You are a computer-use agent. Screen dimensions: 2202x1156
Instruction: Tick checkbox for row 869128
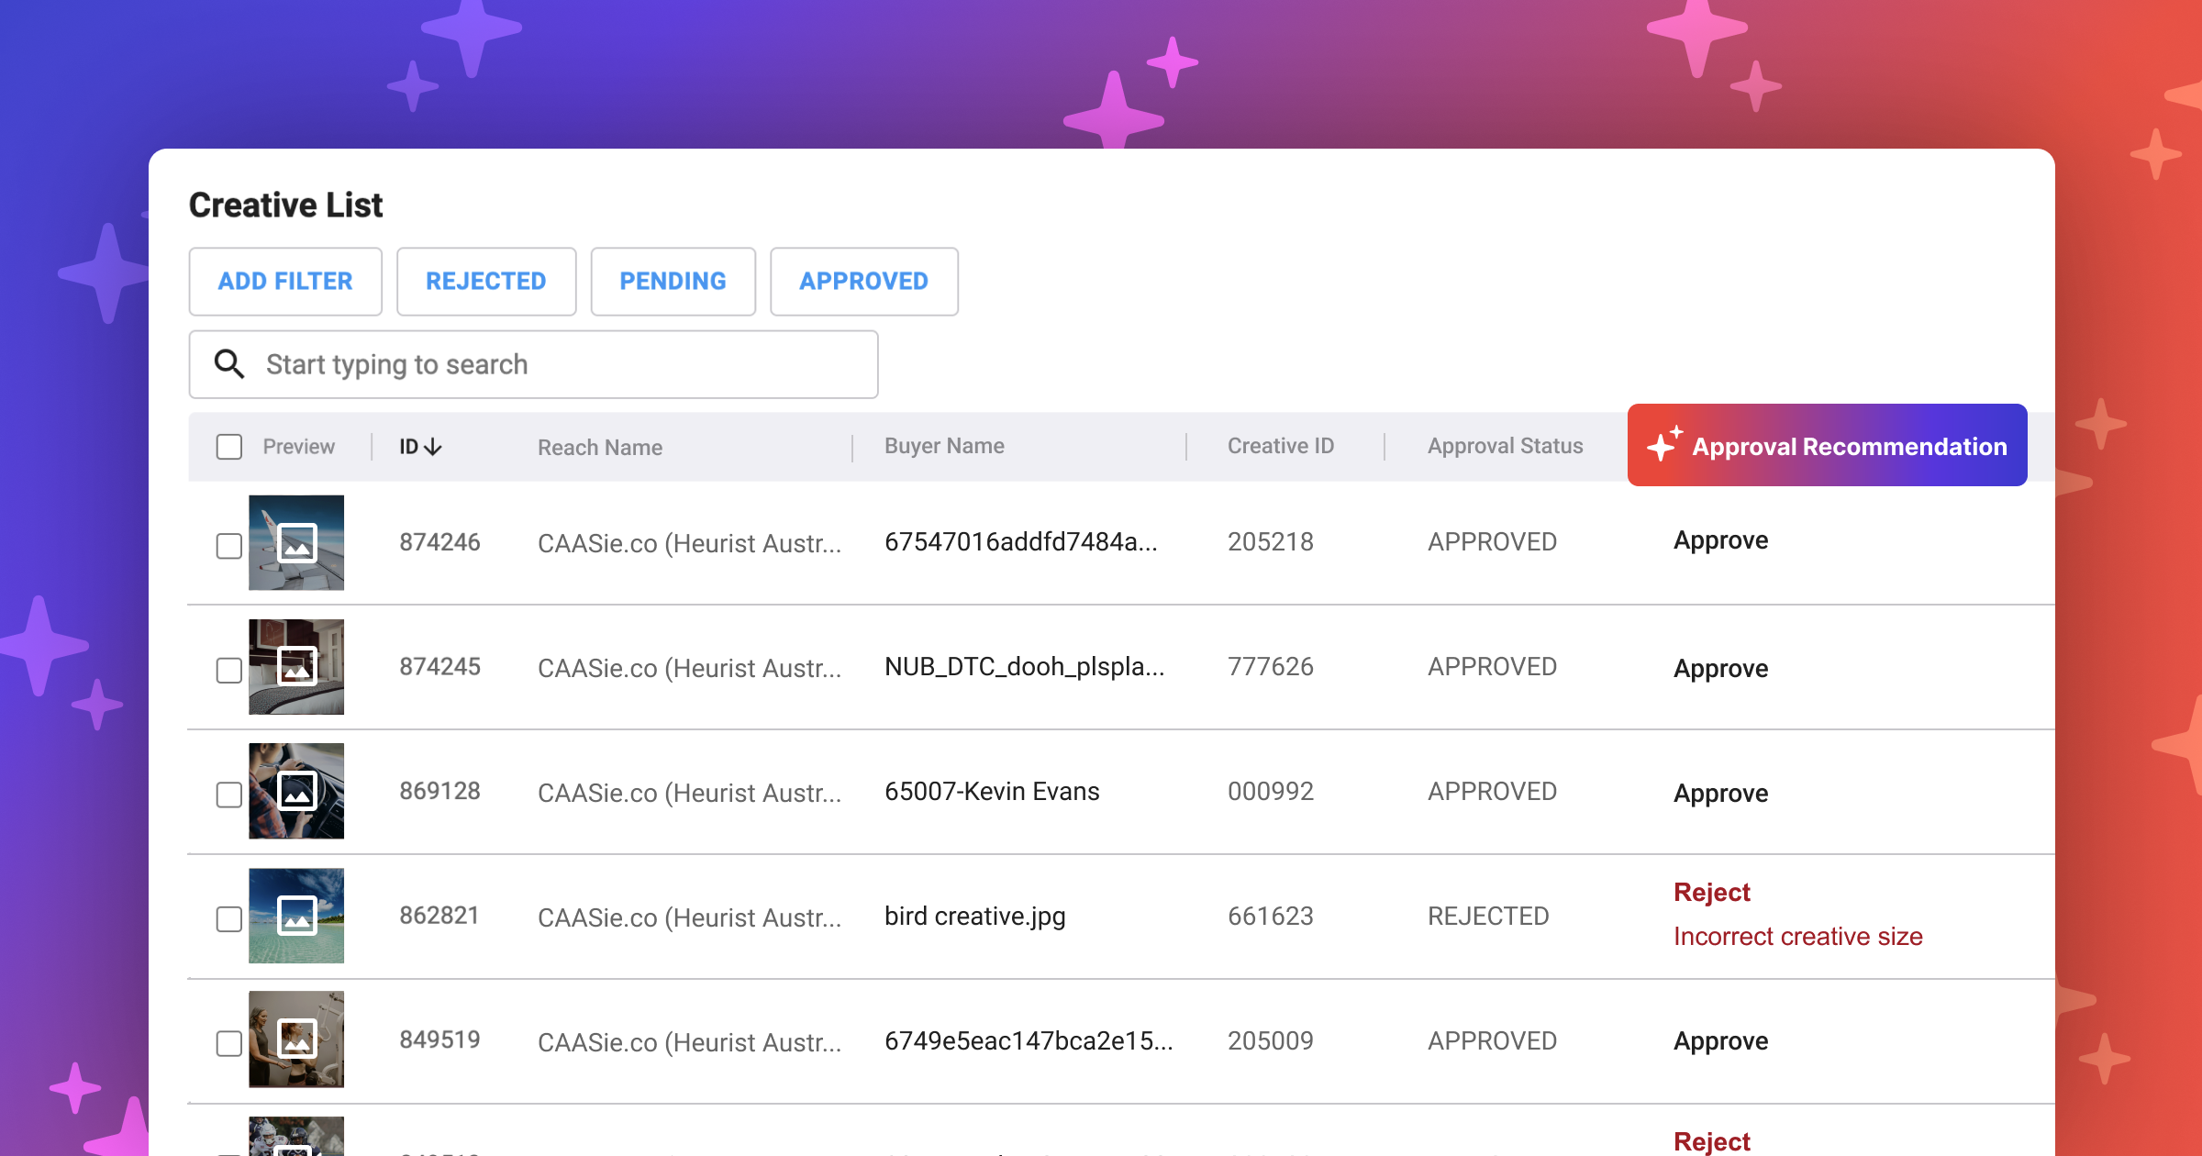[x=228, y=795]
